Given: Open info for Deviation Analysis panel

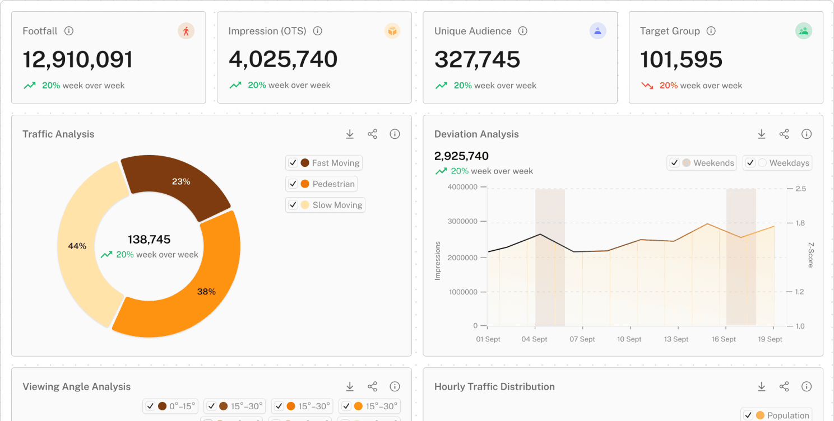Looking at the screenshot, I should 807,134.
